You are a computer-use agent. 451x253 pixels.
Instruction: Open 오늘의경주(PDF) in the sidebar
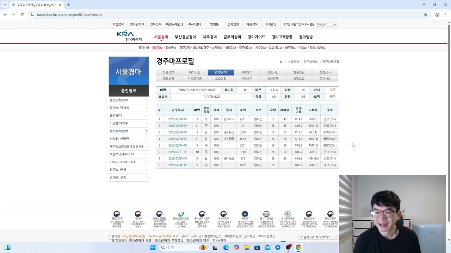pos(129,154)
